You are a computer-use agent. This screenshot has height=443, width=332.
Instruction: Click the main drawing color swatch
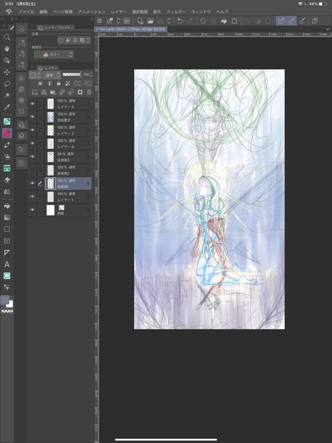(x=5, y=300)
